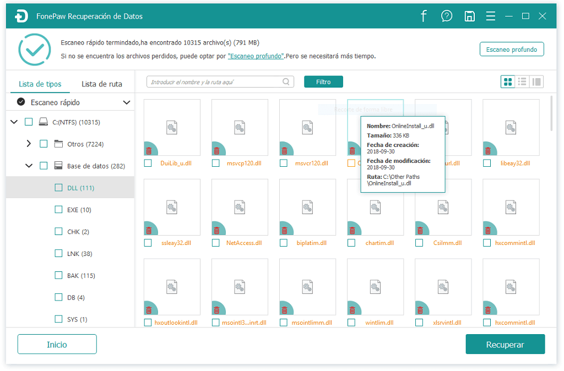The image size is (564, 371).
Task: Open the Facebook share icon in title bar
Action: click(424, 16)
